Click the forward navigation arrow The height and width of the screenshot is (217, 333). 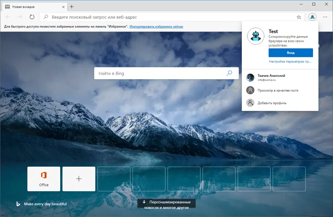click(20, 17)
